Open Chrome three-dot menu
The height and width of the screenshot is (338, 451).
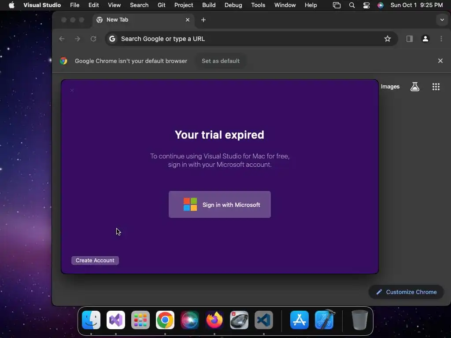pos(441,39)
